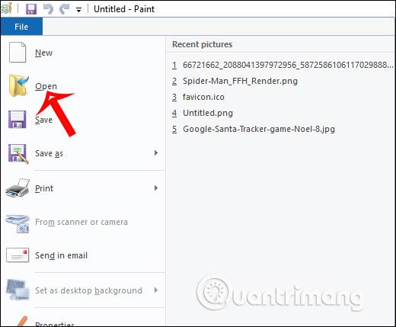Click the blank page New icon
396x327 pixels.
coord(18,53)
